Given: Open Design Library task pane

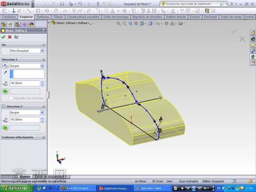Looking at the screenshot, I should coord(253,39).
